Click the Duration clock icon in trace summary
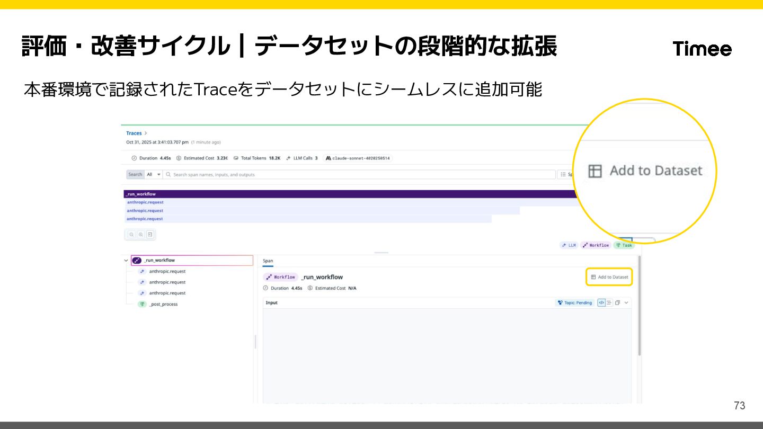Screen dimensions: 763x429 click(134, 158)
